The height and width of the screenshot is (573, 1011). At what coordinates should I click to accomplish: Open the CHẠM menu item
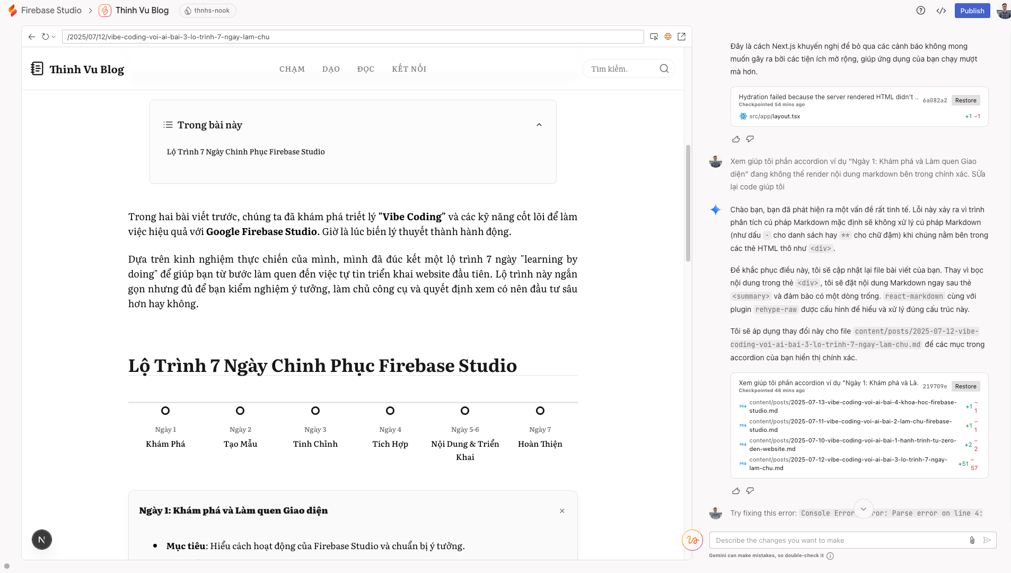coord(292,69)
